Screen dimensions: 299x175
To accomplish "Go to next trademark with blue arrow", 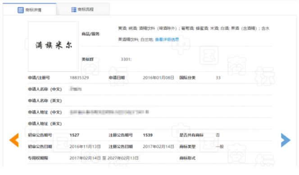I will [285, 140].
